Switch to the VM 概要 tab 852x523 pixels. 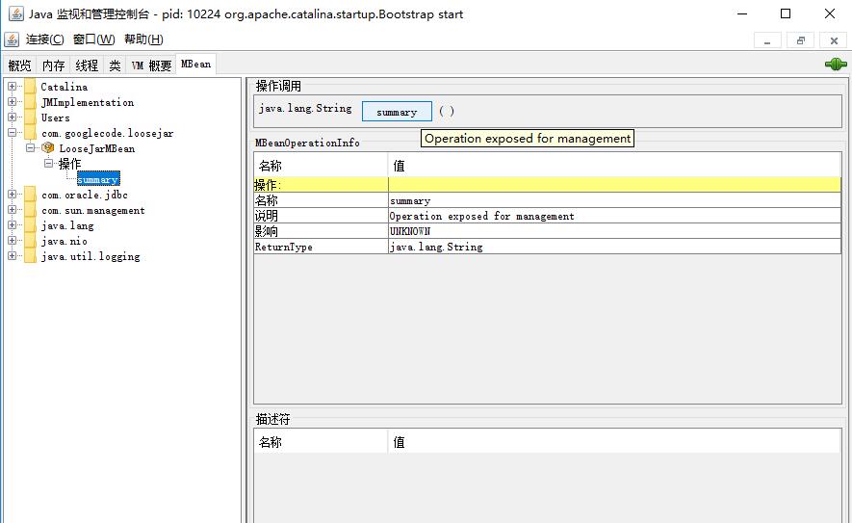(x=151, y=65)
